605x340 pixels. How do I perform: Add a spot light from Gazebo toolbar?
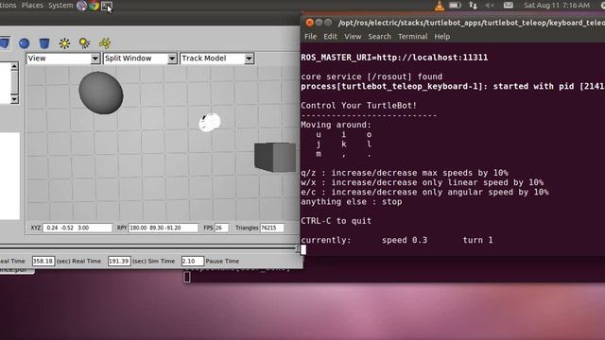(x=84, y=43)
